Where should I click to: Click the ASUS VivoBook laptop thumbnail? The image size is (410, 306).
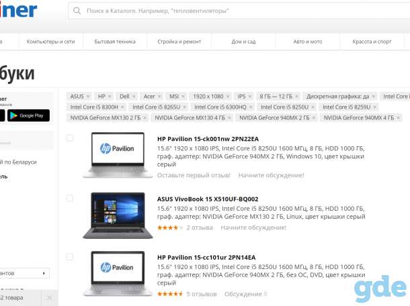tap(118, 215)
